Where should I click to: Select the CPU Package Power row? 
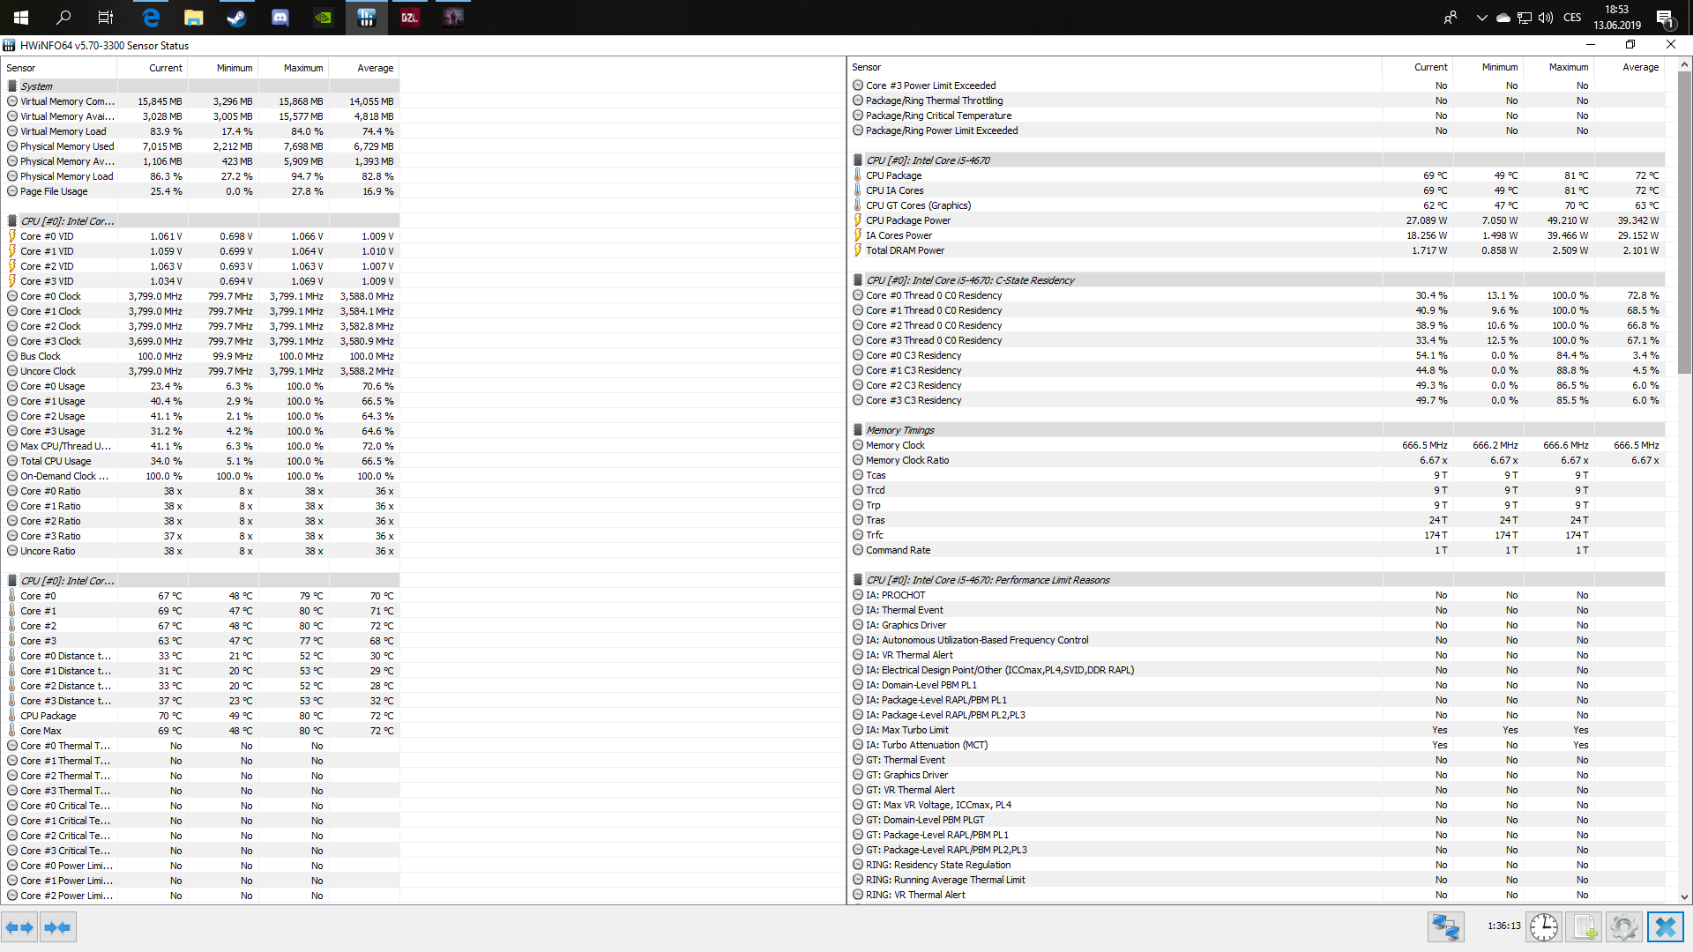click(907, 220)
